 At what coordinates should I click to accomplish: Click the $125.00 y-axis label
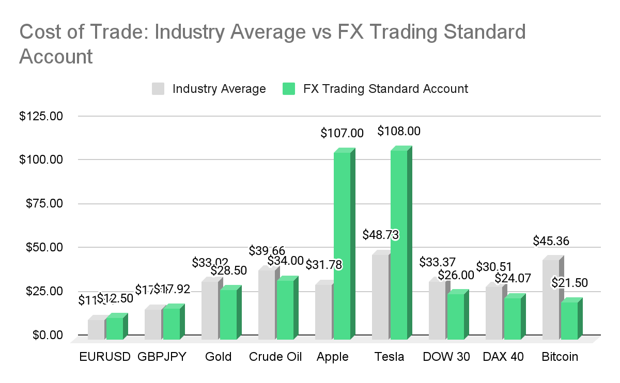click(41, 116)
